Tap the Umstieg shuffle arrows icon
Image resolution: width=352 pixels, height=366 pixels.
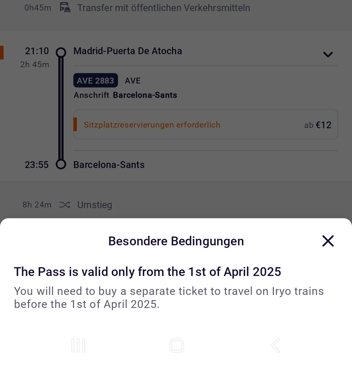[65, 205]
